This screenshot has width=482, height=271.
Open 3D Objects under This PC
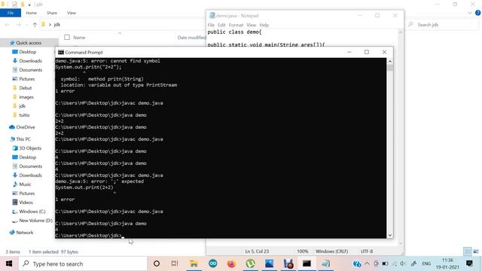30,148
